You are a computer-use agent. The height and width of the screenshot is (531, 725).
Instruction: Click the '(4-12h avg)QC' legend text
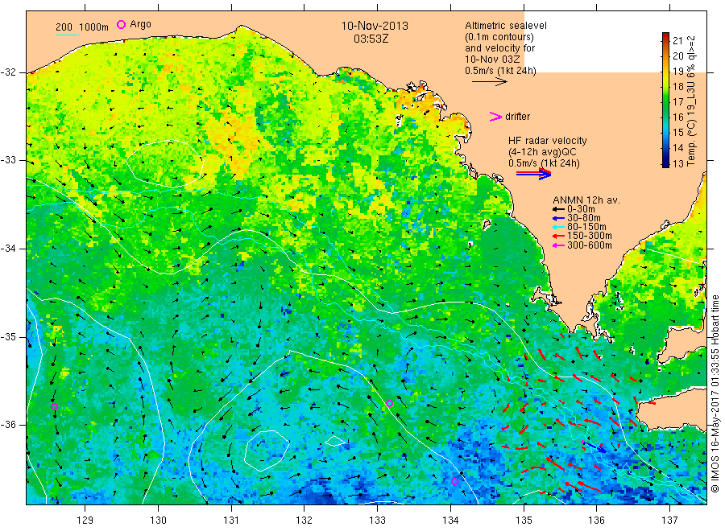pos(542,152)
